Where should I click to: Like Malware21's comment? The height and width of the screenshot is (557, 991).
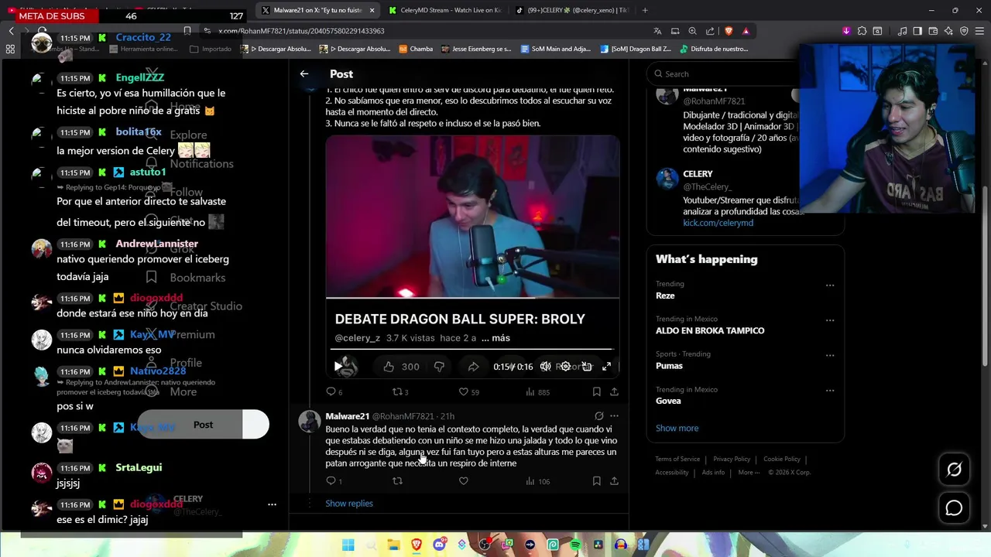463,481
